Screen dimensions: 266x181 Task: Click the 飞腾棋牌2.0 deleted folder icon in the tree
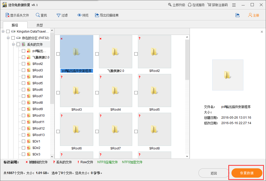pyautogui.click(x=29, y=57)
